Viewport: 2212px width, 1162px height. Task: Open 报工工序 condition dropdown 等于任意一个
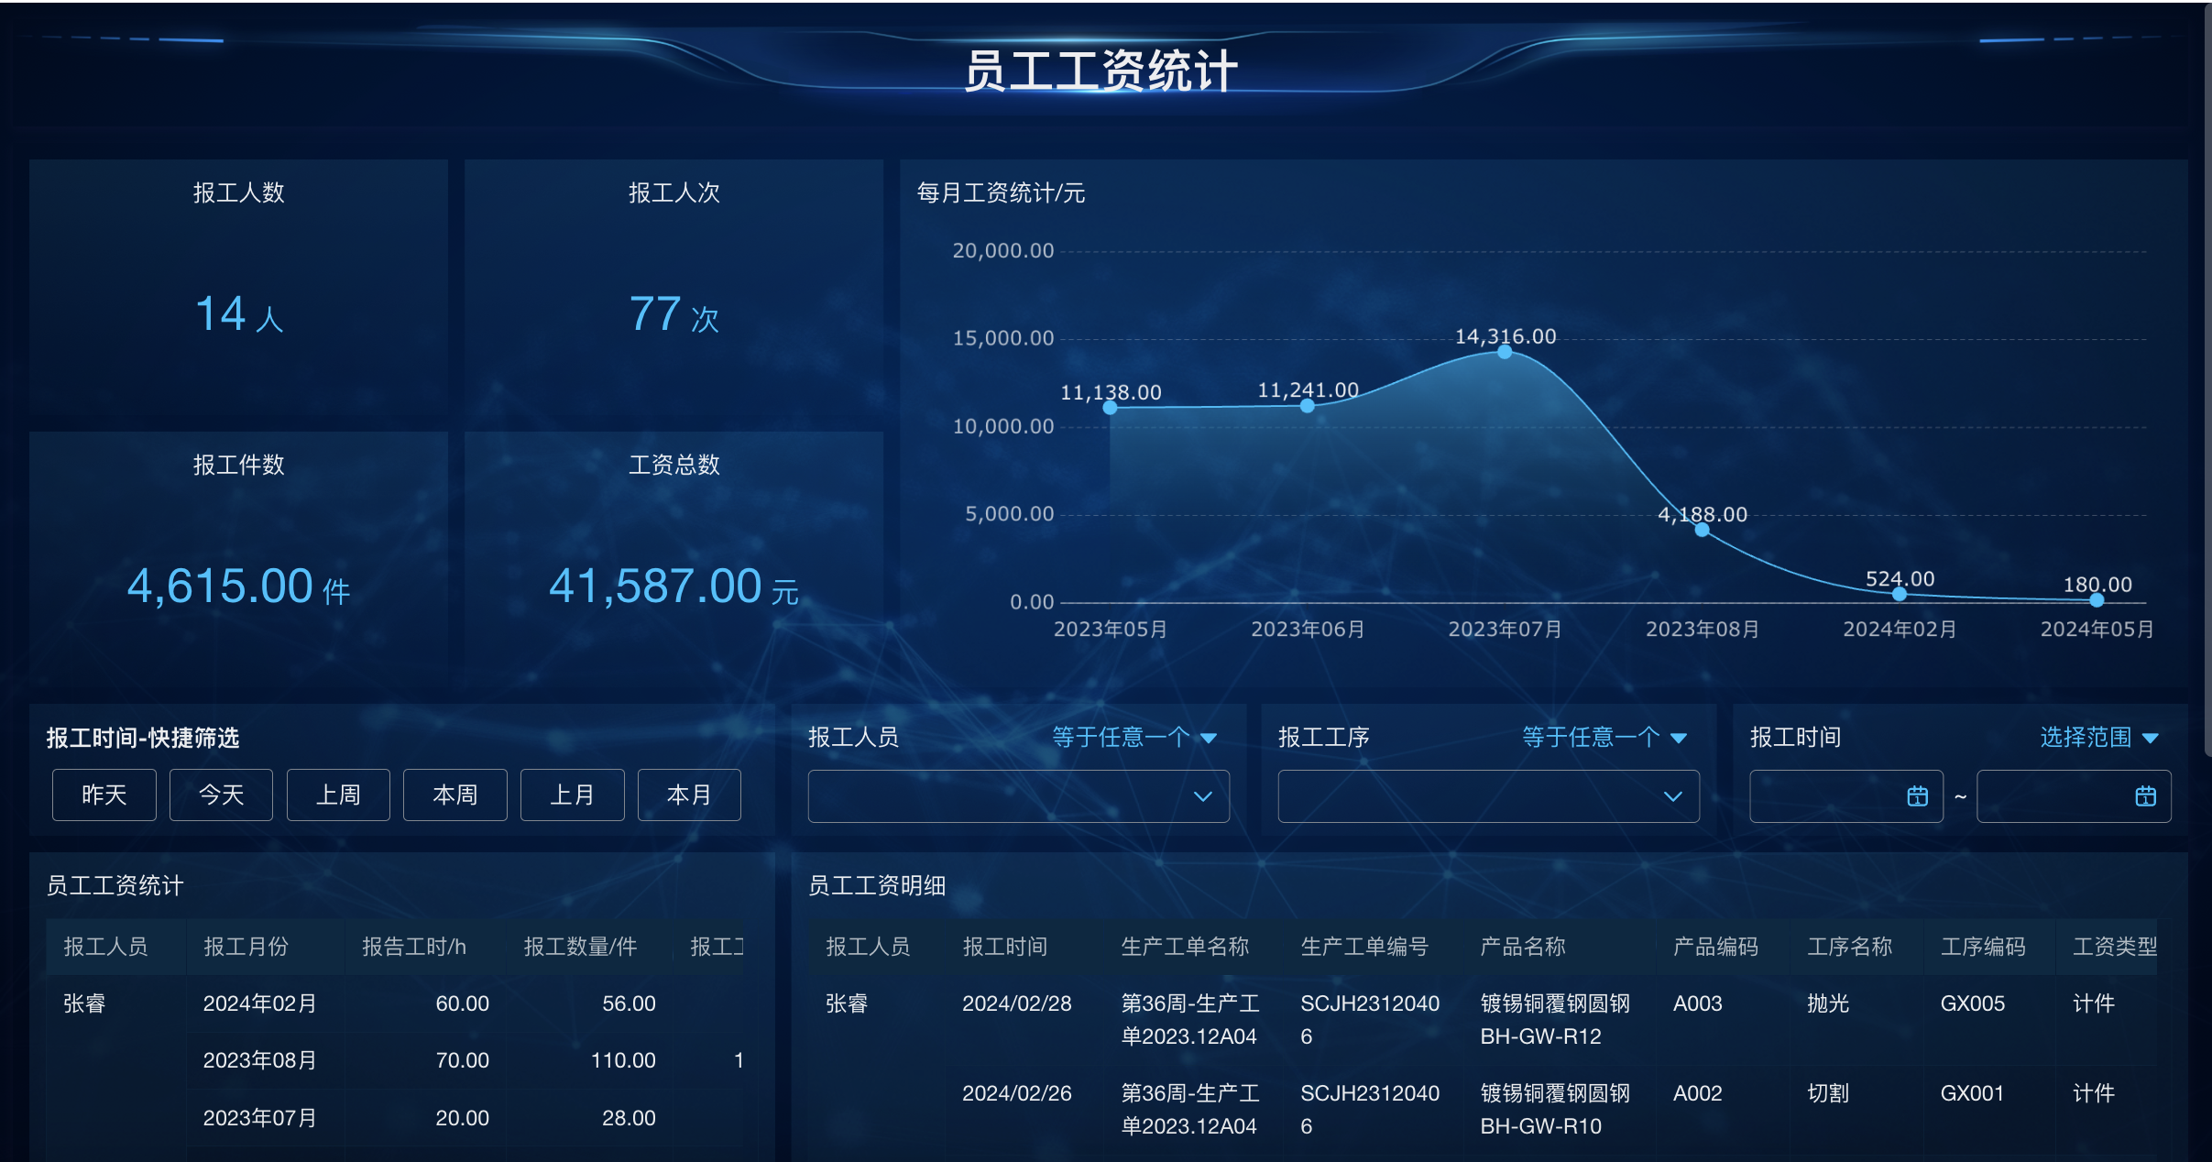pos(1604,737)
